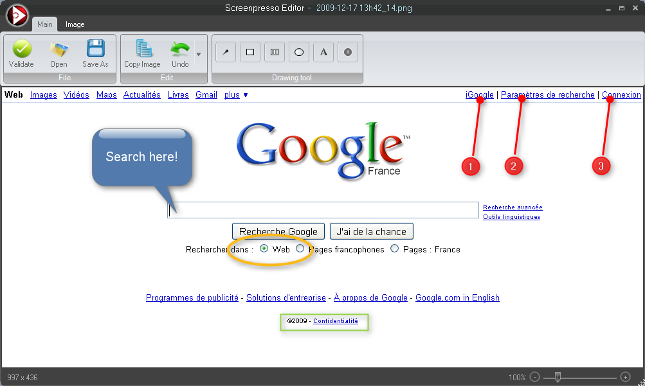Click the Solutions d'entreprise link
The width and height of the screenshot is (645, 386).
pyautogui.click(x=286, y=298)
